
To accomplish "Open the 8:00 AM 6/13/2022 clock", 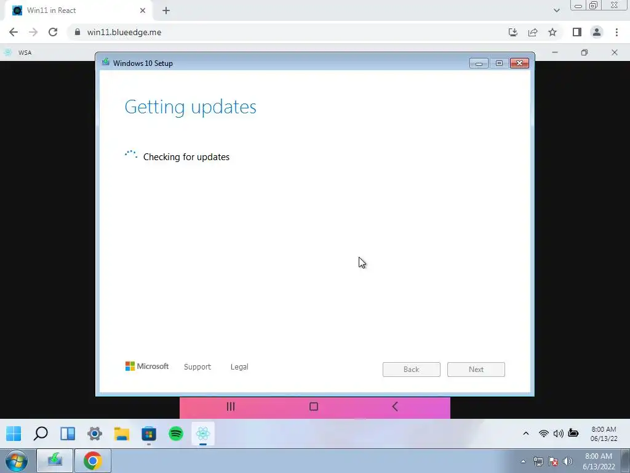I will [x=599, y=461].
